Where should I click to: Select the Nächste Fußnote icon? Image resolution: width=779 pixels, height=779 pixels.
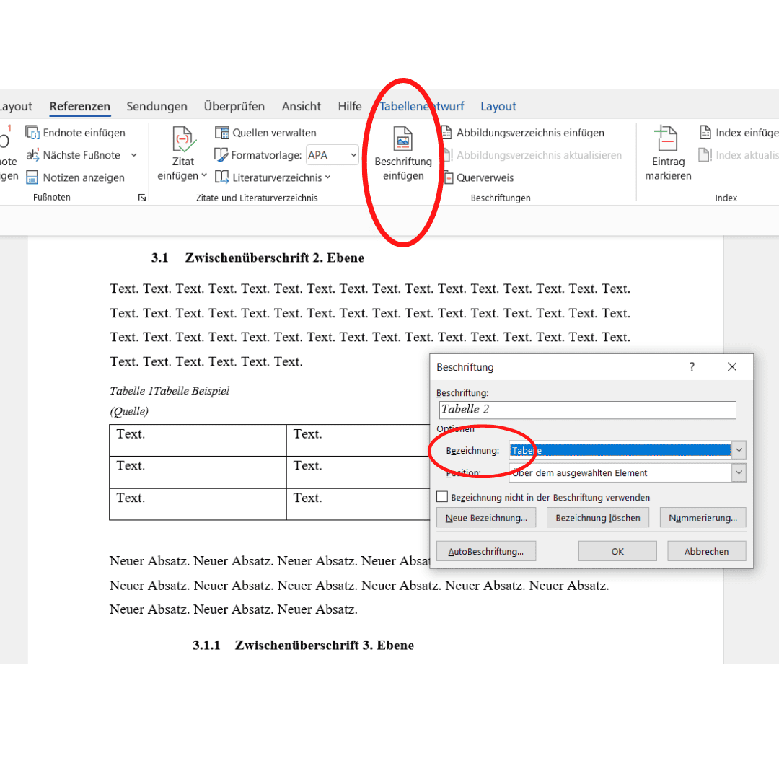coord(32,155)
